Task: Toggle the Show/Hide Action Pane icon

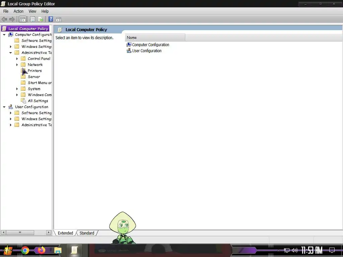Action: click(x=59, y=19)
